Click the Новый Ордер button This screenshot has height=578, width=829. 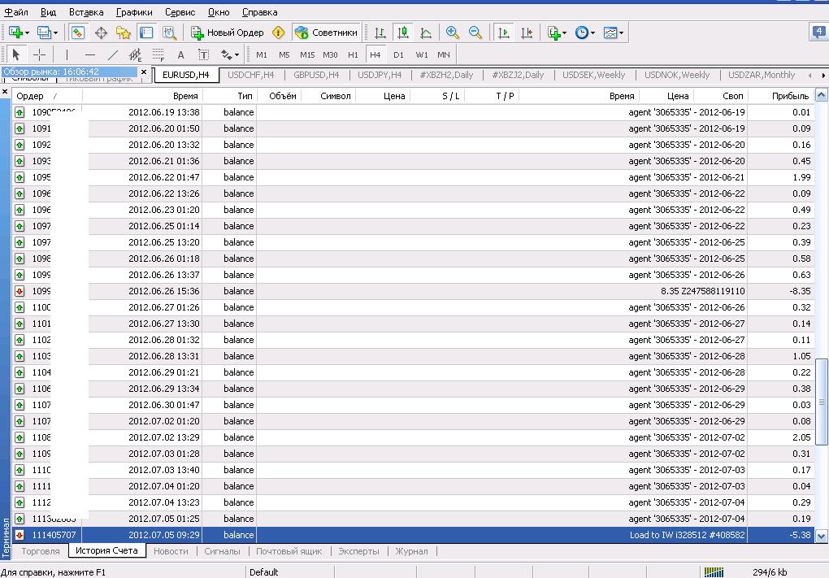click(x=228, y=33)
